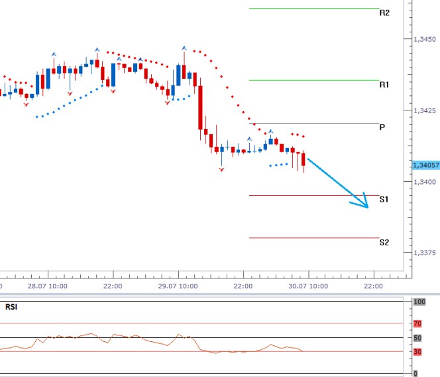This screenshot has width=440, height=377.
Task: Click the RSI 50 level label
Action: pos(417,338)
